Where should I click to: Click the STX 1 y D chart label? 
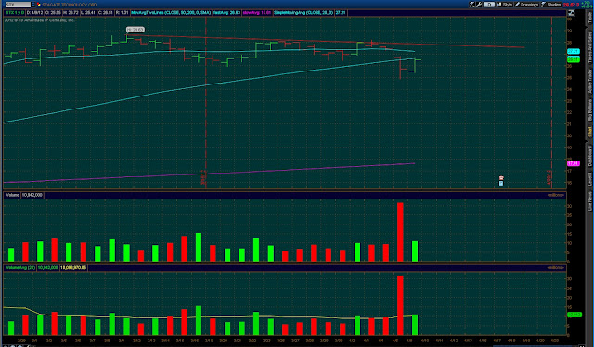point(15,13)
